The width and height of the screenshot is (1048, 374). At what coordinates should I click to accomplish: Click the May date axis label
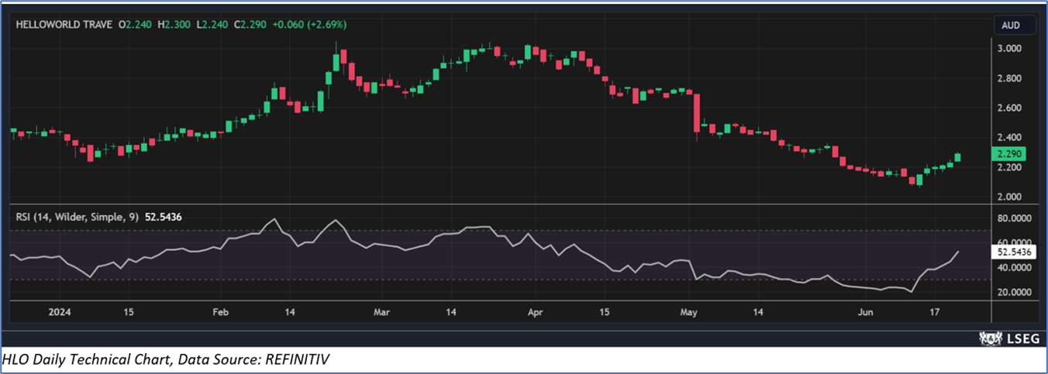point(689,313)
